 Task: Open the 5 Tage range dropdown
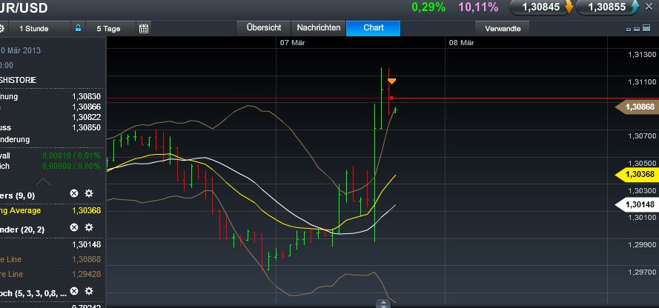tap(111, 29)
